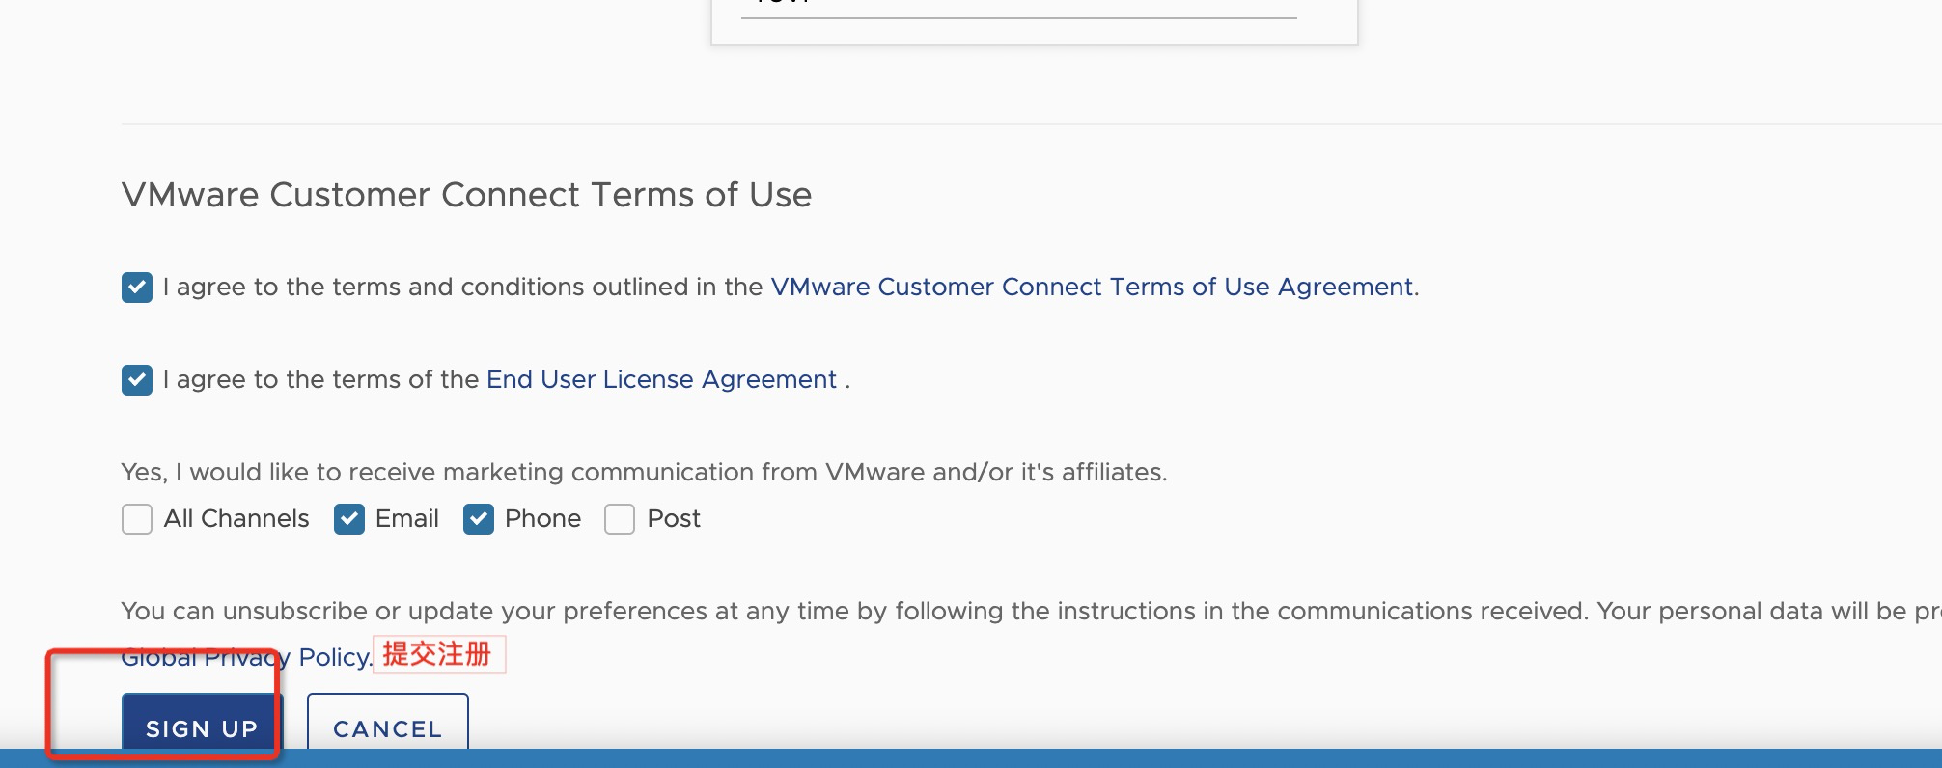
Task: Uncheck the Phone marketing checkbox
Action: pos(479,519)
